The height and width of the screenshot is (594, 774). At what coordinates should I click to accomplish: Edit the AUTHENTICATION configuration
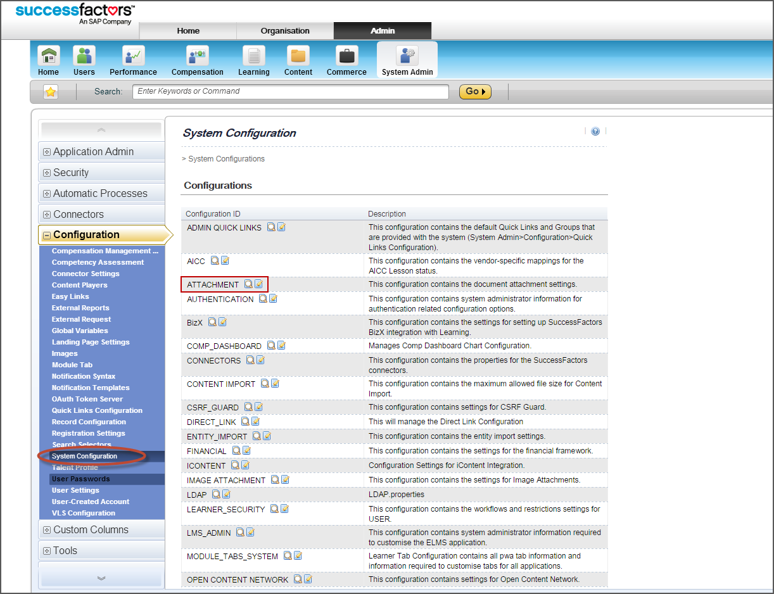point(273,298)
